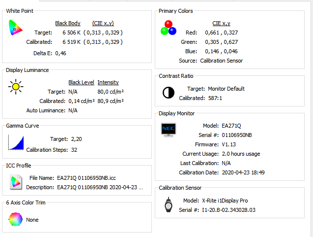Click the Delta E value 0,46

tap(60, 53)
